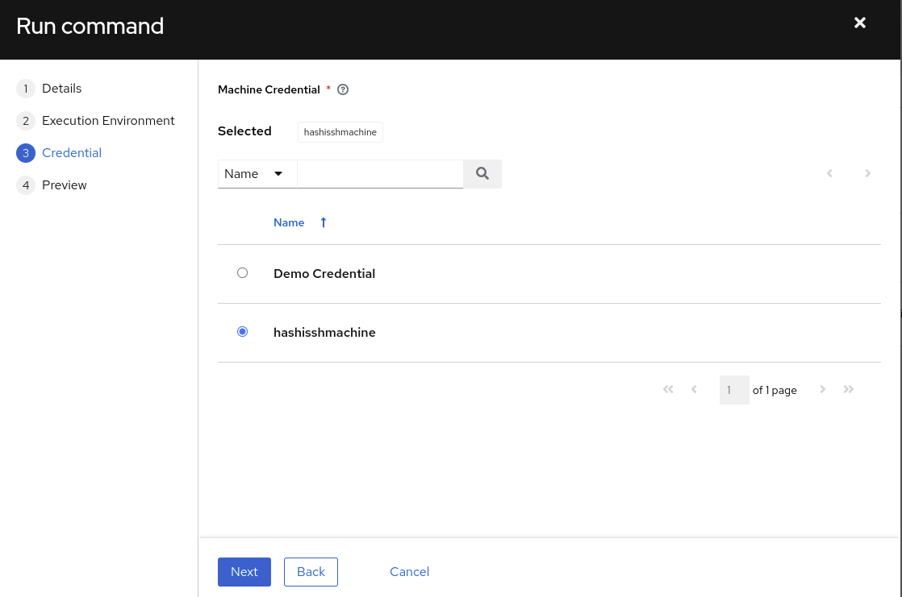The image size is (902, 597).
Task: Jump to Preview wizard step
Action: (x=65, y=185)
